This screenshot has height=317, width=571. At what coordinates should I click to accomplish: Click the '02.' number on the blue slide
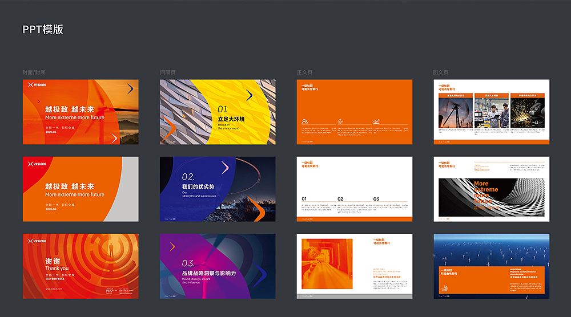point(188,177)
